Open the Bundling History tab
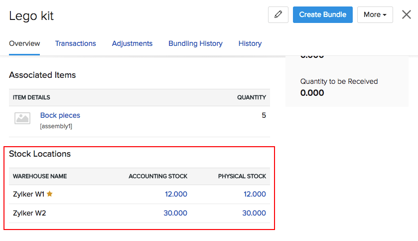This screenshot has width=418, height=241. 195,43
